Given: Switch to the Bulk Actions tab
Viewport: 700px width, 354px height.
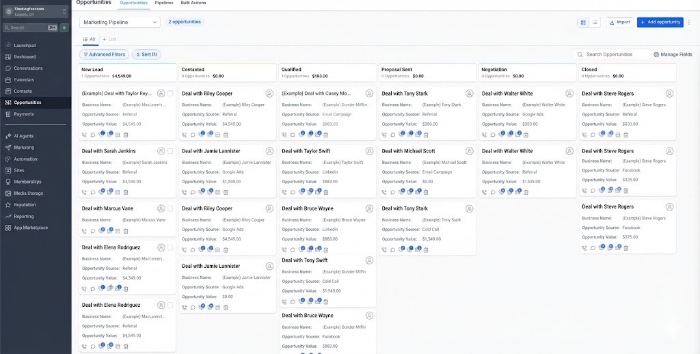Looking at the screenshot, I should 193,3.
